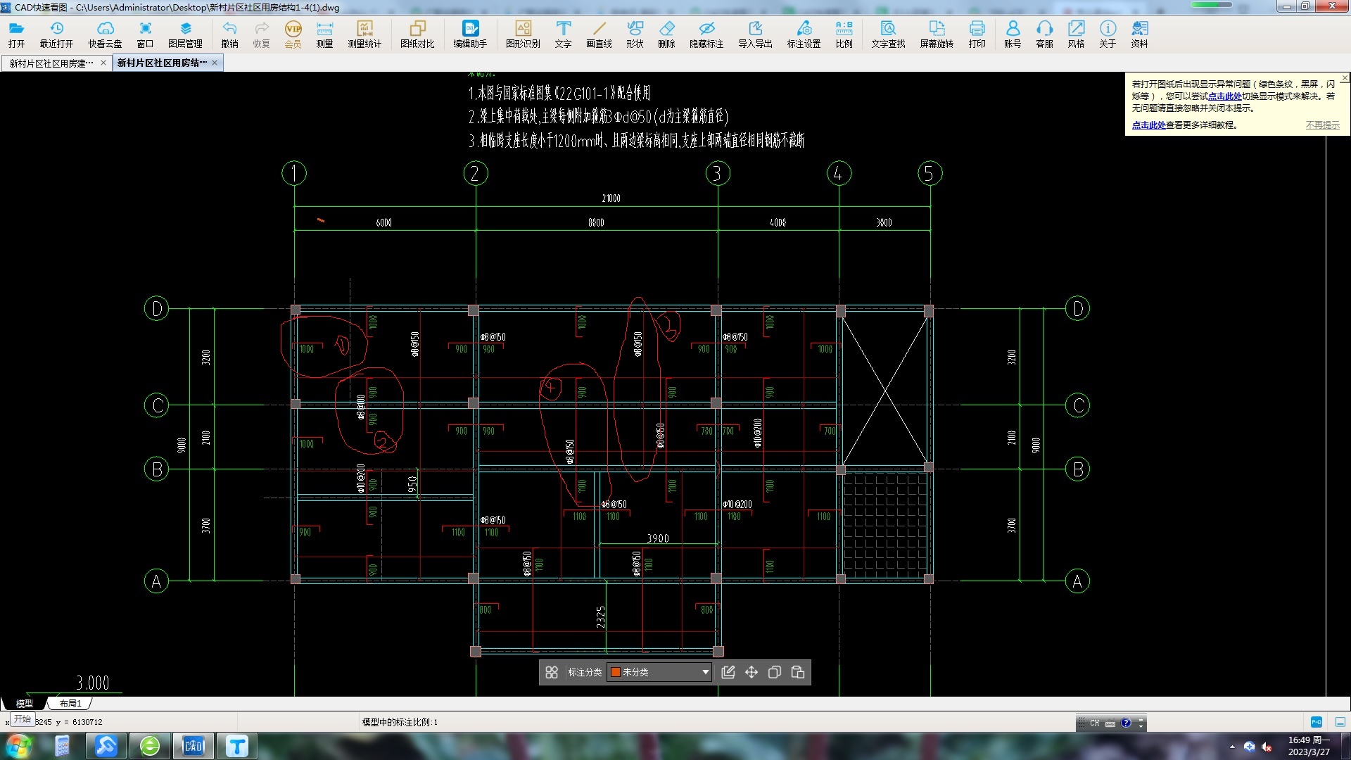Open the VIP 会员 membership icon

(x=293, y=34)
